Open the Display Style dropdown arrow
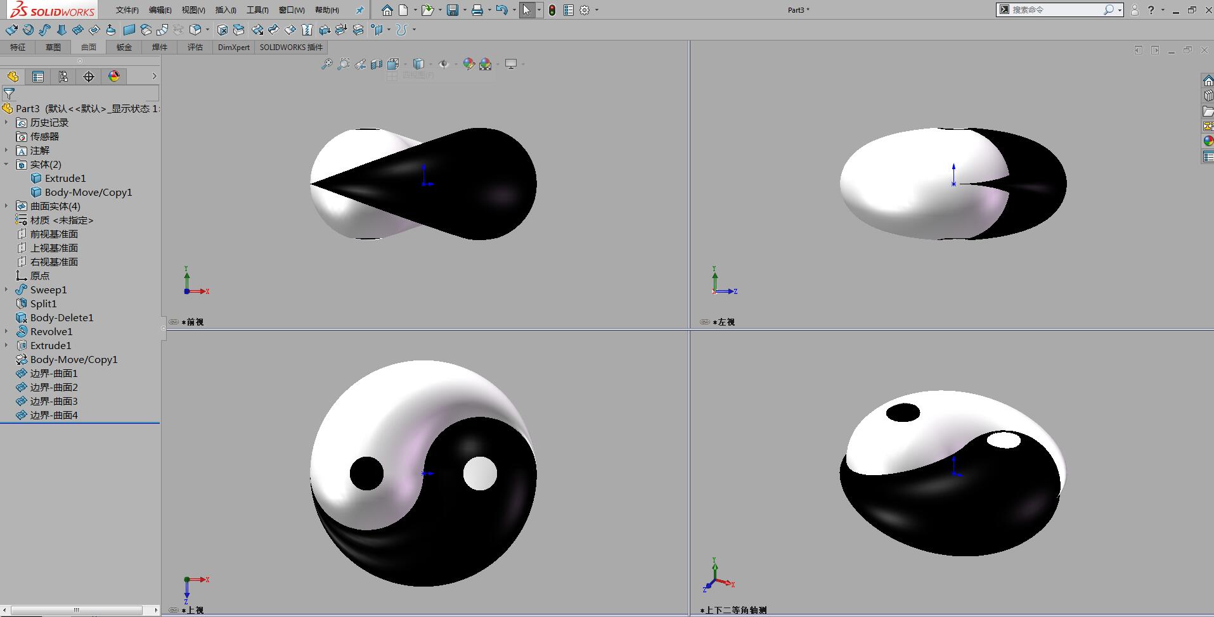1214x617 pixels. tap(430, 64)
